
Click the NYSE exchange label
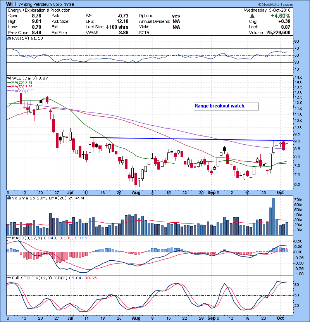[x=69, y=4]
